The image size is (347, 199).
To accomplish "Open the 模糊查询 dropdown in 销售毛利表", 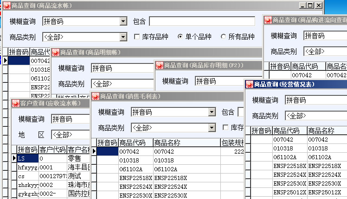I will [x=212, y=112].
